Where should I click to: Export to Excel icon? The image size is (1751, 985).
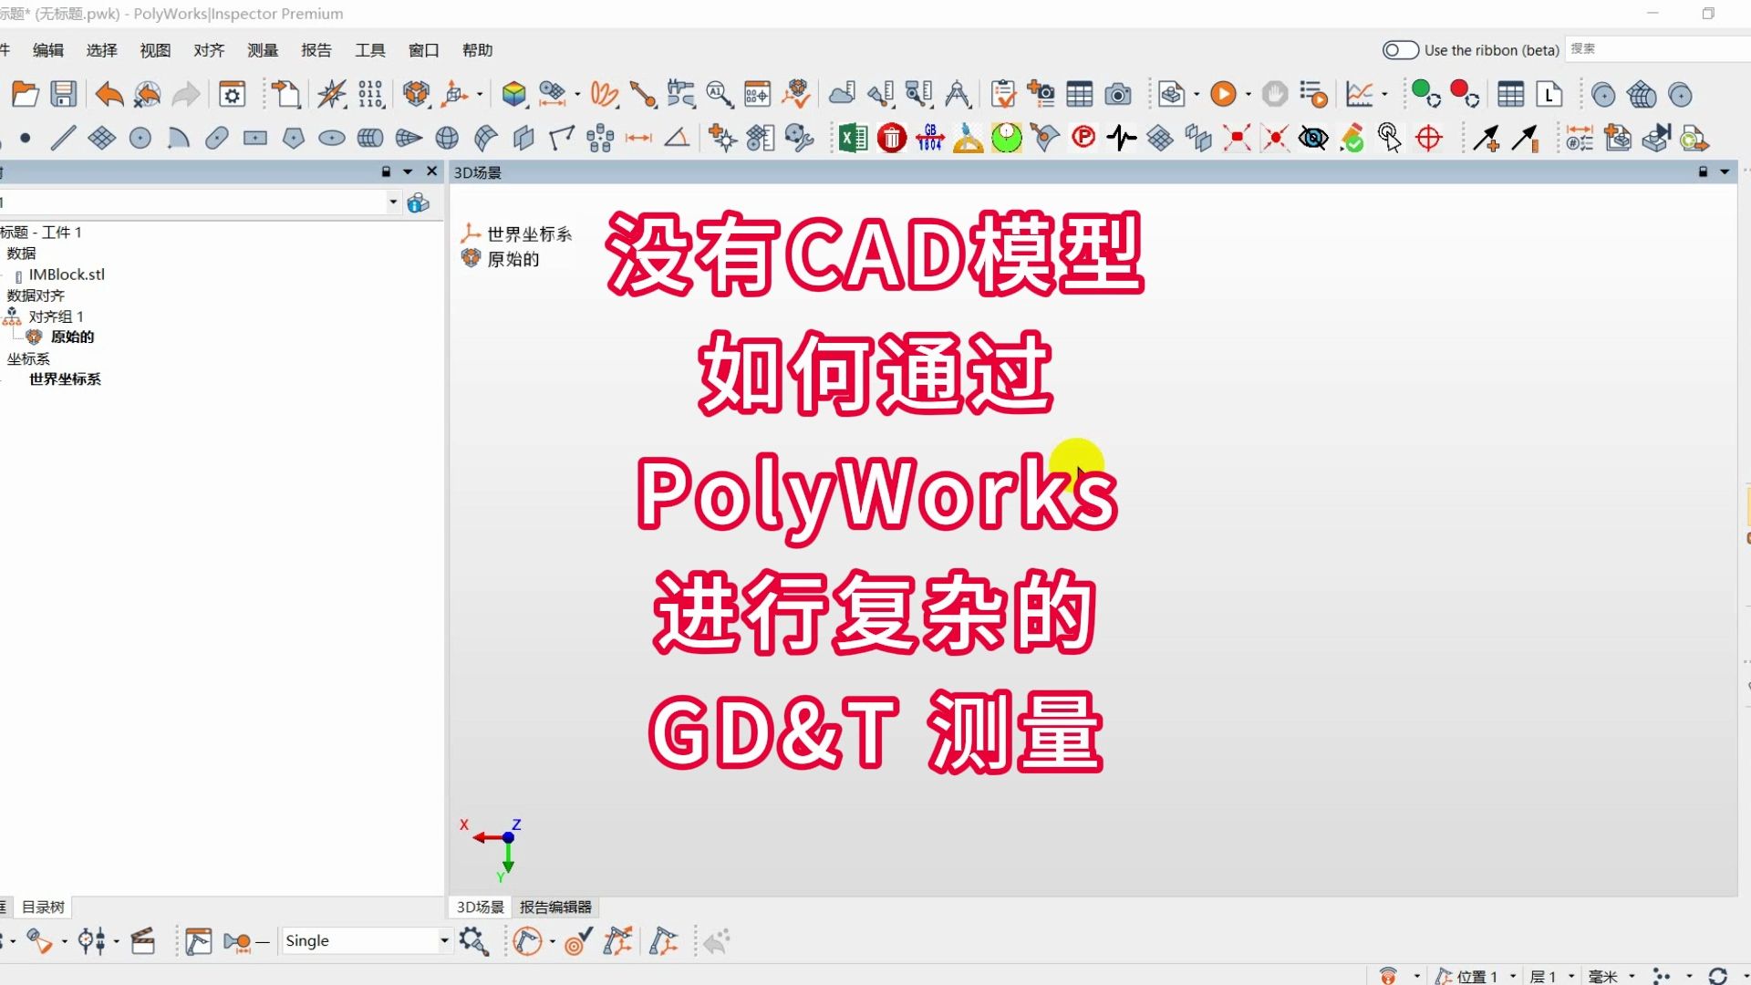coord(853,139)
